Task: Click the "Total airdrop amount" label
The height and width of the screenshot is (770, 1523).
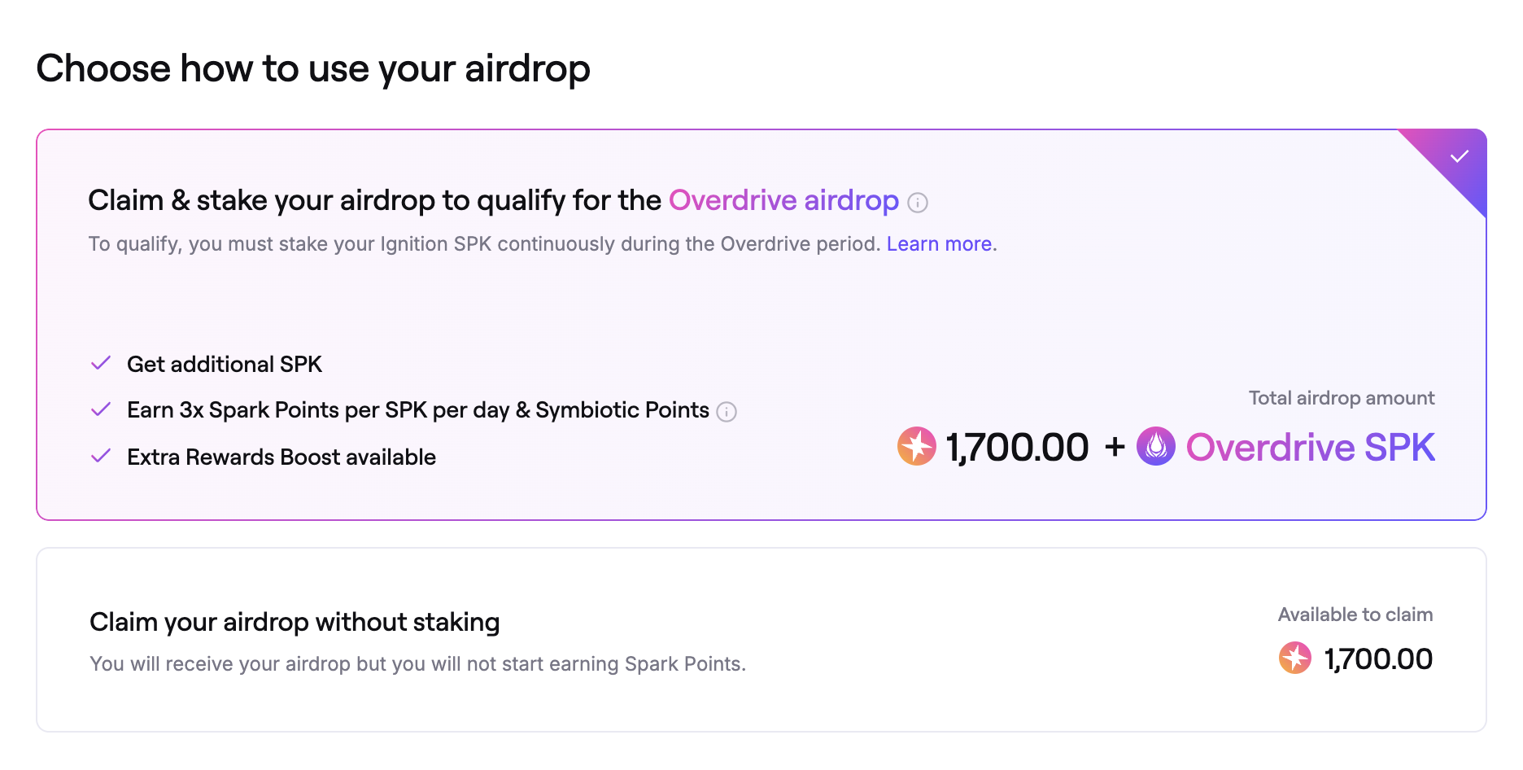Action: [x=1342, y=398]
